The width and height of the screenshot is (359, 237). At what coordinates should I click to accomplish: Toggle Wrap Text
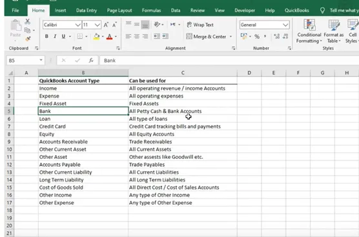tap(200, 25)
